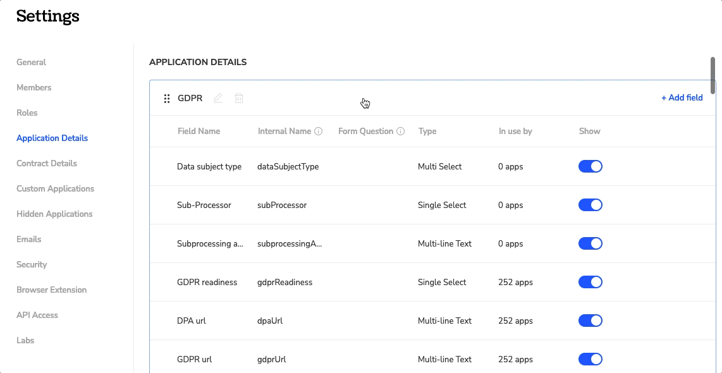Select Application Details in sidebar

(x=52, y=138)
